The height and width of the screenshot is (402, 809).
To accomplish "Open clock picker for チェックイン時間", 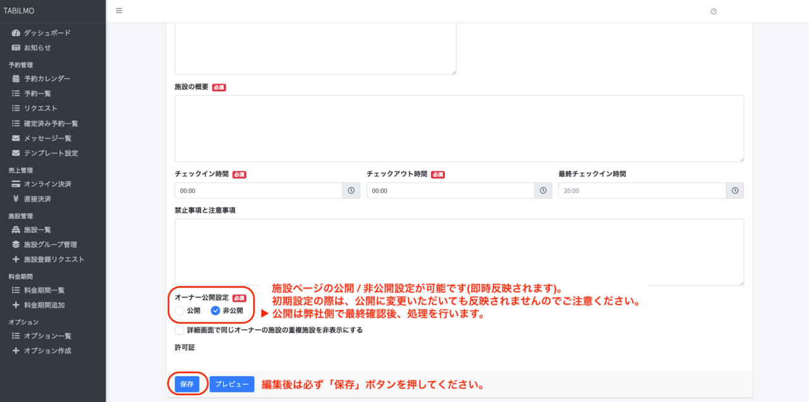I will click(x=353, y=190).
